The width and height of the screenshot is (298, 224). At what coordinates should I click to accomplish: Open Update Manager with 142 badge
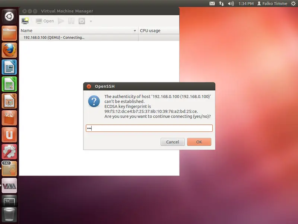pyautogui.click(x=9, y=169)
